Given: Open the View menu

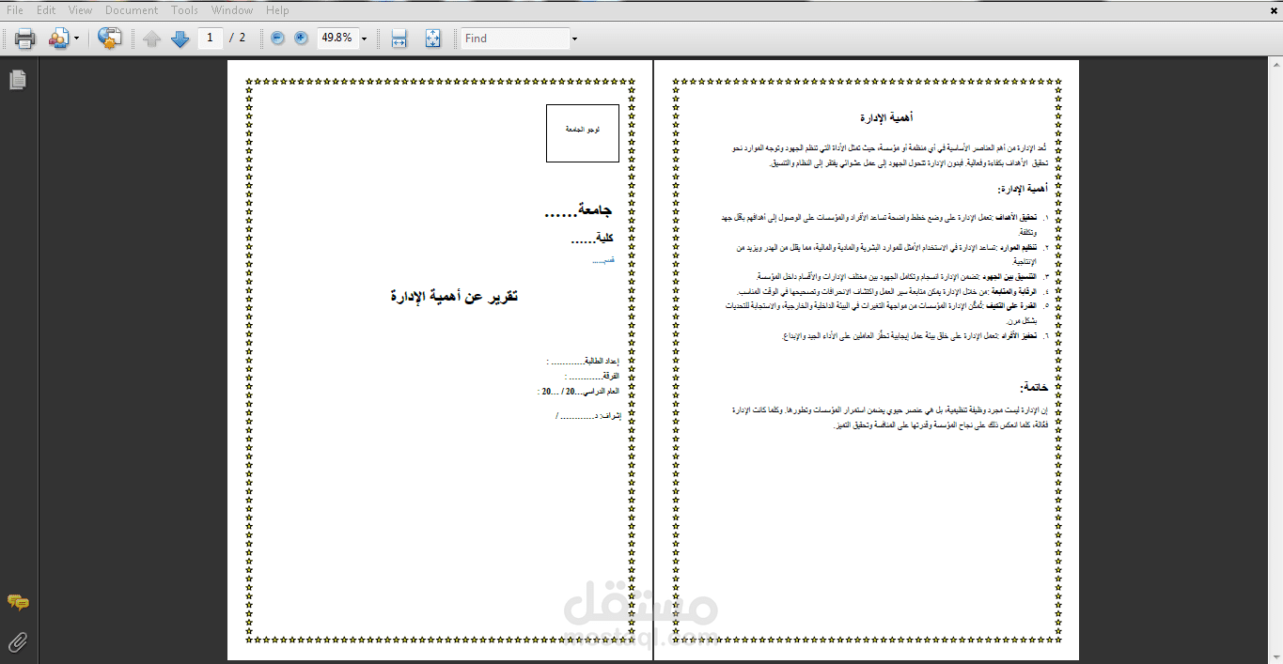Looking at the screenshot, I should [x=80, y=10].
